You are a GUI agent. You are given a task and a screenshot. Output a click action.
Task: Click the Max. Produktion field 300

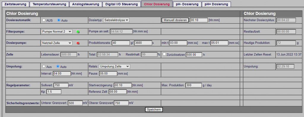[x=194, y=85]
